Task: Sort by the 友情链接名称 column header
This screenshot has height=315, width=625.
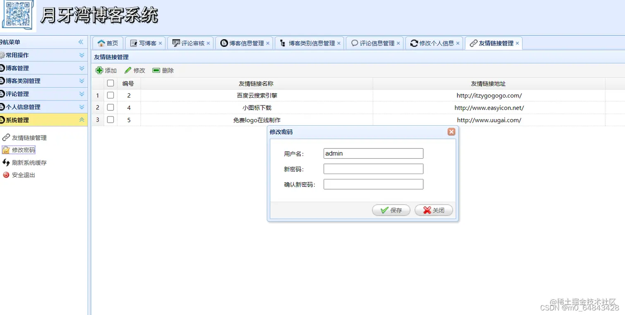Action: (x=256, y=83)
